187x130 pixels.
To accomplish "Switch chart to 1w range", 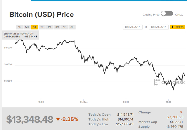I will pos(42,27).
